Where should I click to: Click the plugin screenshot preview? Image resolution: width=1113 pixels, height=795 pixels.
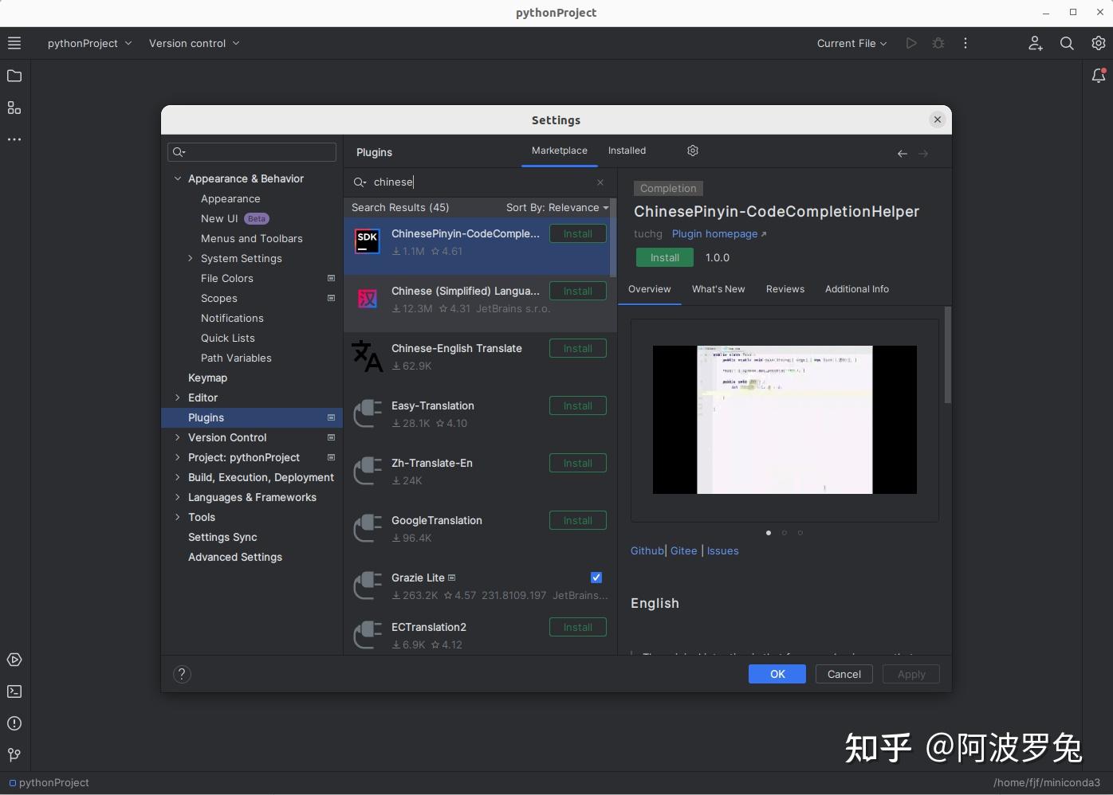coord(785,420)
